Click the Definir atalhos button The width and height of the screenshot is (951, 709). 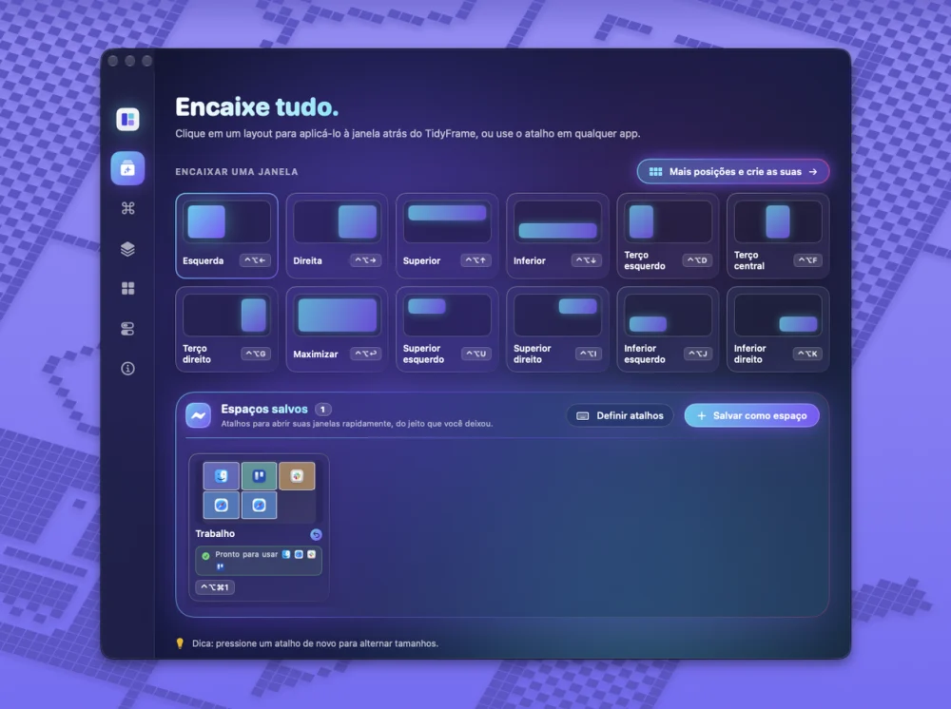(x=620, y=415)
